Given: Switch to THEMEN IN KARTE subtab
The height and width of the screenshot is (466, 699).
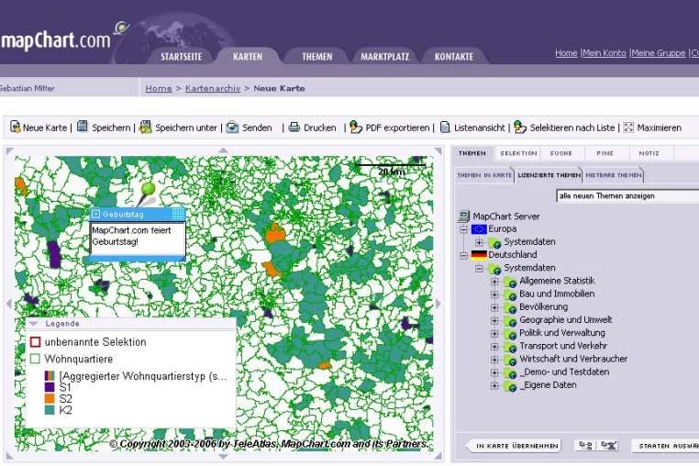Looking at the screenshot, I should (484, 175).
